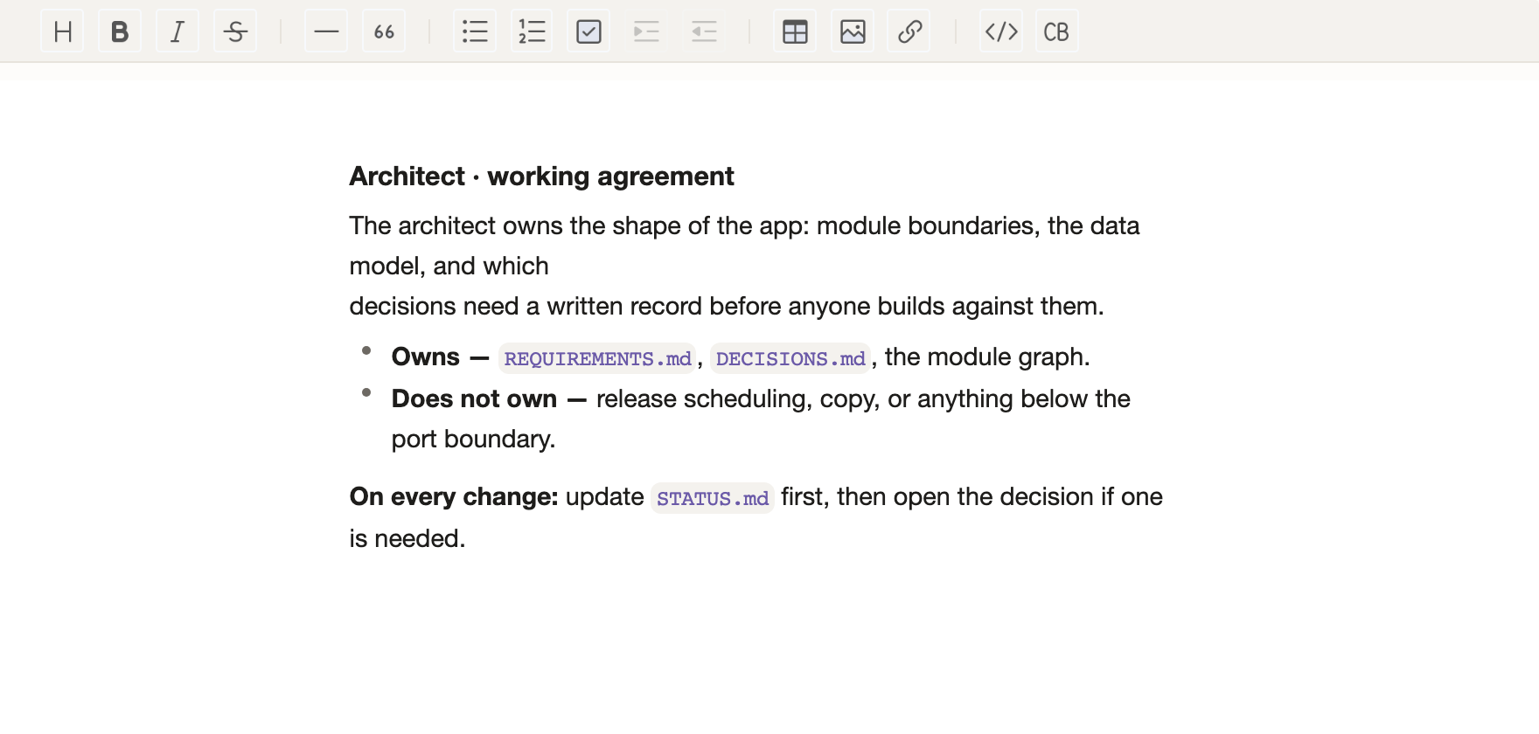Create an ordered numbered list
The width and height of the screenshot is (1539, 734).
pyautogui.click(x=532, y=31)
